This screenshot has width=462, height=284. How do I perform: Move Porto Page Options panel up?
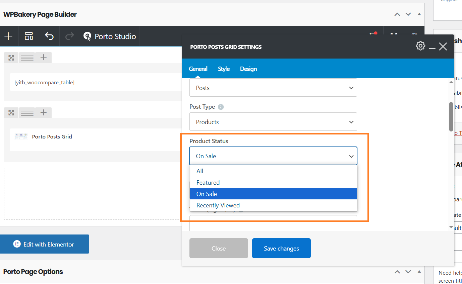(x=397, y=272)
